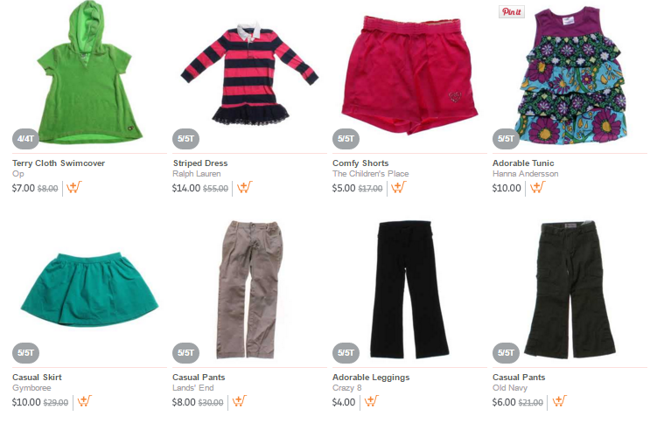This screenshot has width=664, height=423.
Task: Add Old Navy Casual Pants to cart
Action: (559, 401)
